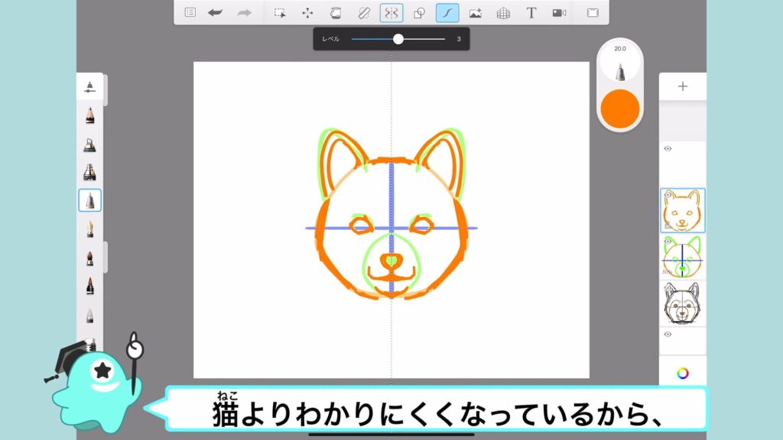This screenshot has height=440, width=783.
Task: Select the transform move tool
Action: pos(307,12)
